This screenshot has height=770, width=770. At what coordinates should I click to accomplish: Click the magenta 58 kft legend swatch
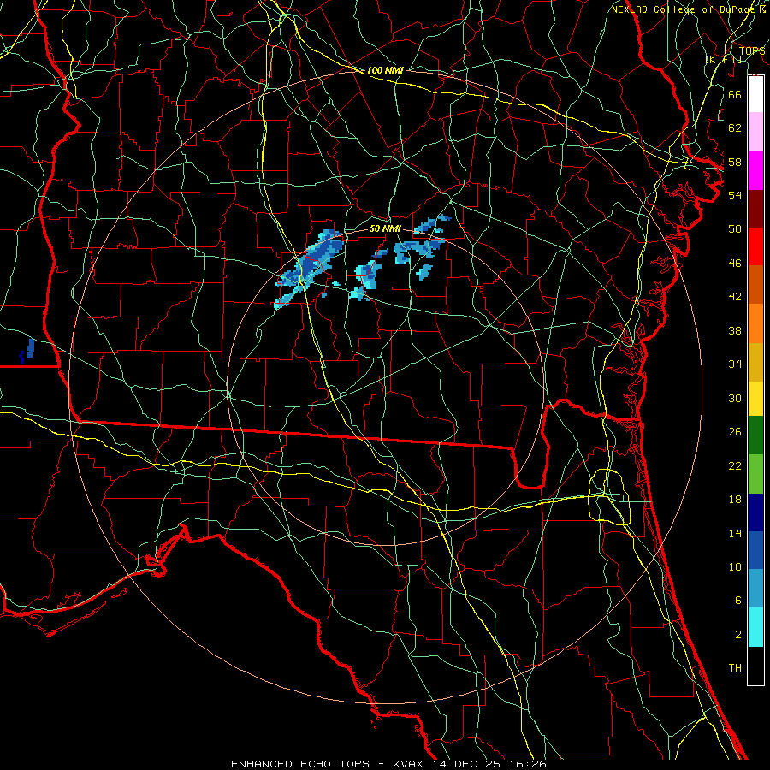pos(755,170)
